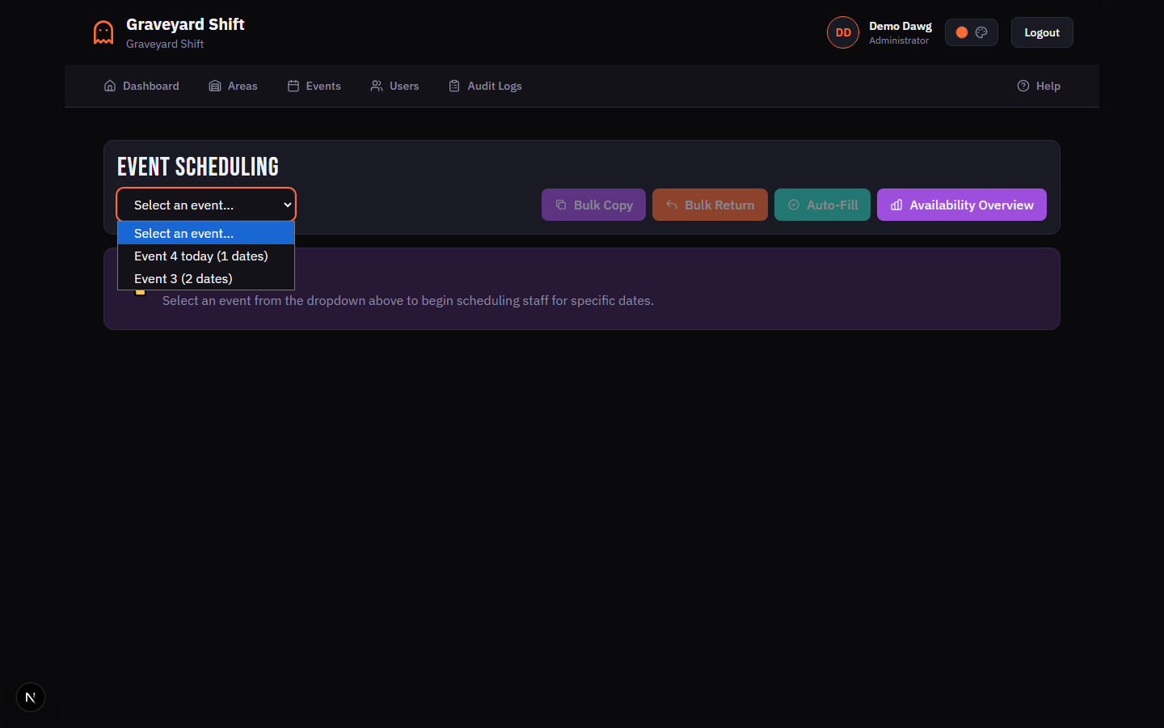The height and width of the screenshot is (728, 1164).
Task: Click the Logout button
Action: [x=1041, y=32]
